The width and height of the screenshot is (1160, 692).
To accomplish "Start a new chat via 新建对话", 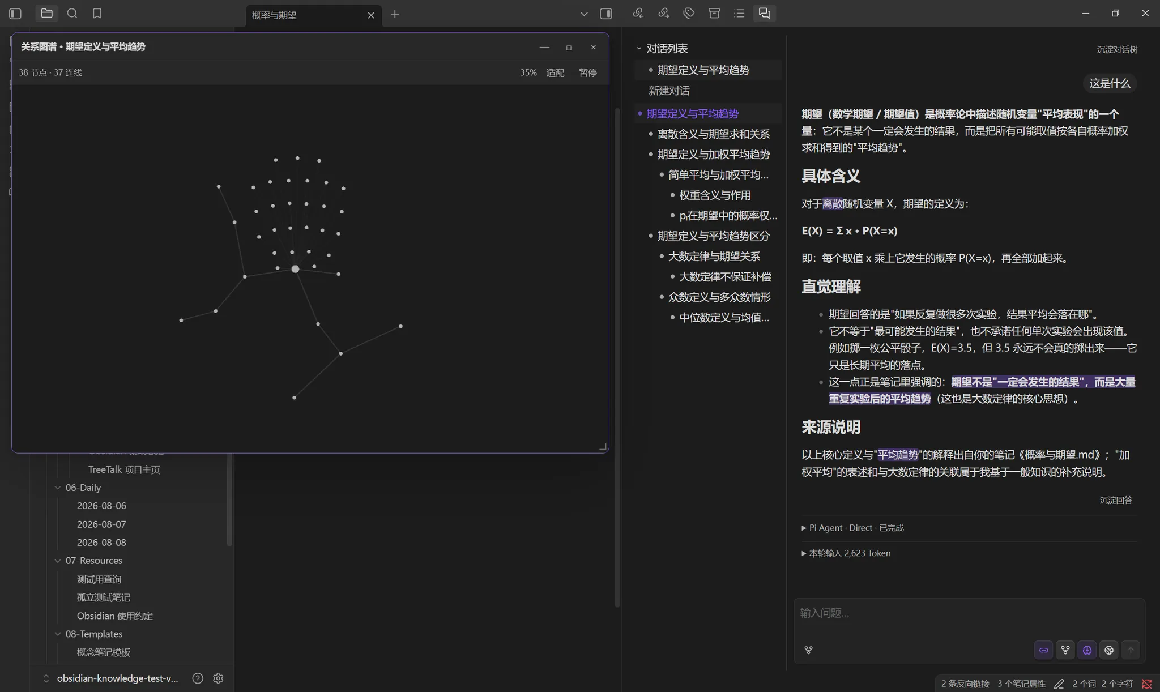I will [x=669, y=91].
